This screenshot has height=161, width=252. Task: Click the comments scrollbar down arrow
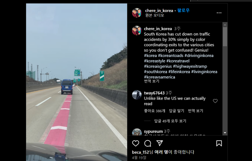coord(225,133)
